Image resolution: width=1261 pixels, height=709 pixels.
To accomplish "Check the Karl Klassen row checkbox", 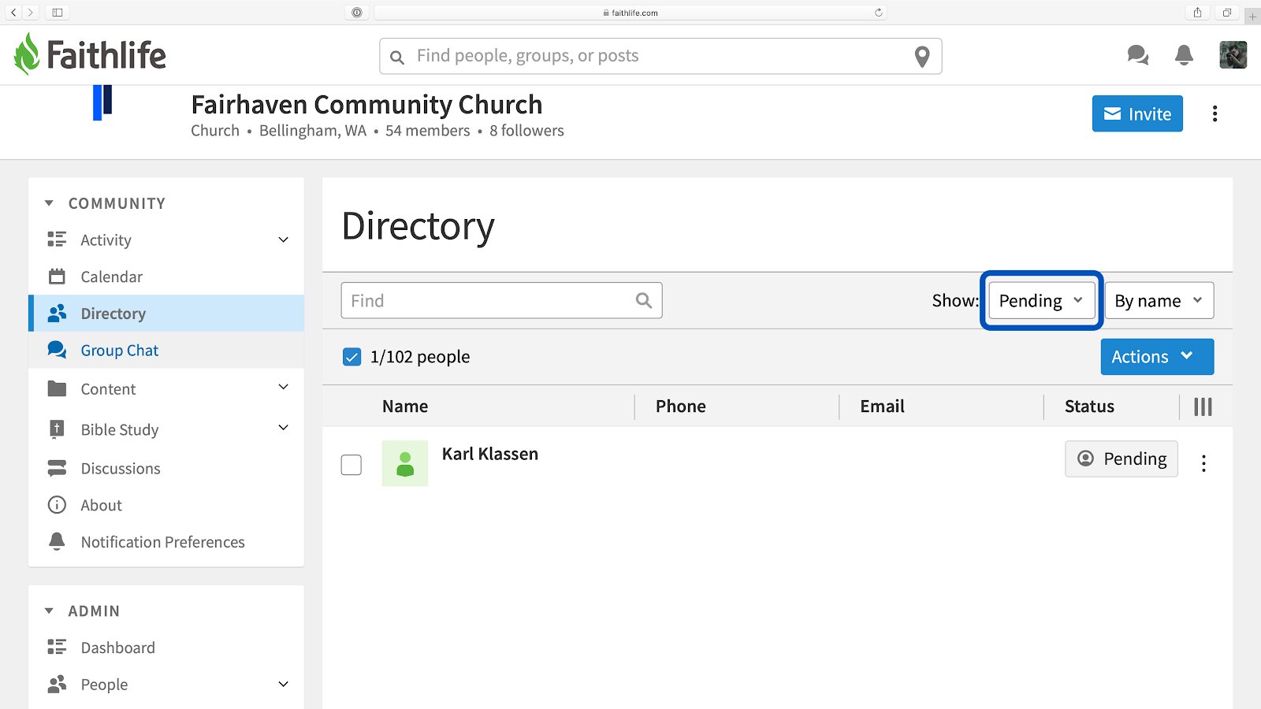I will [x=352, y=465].
